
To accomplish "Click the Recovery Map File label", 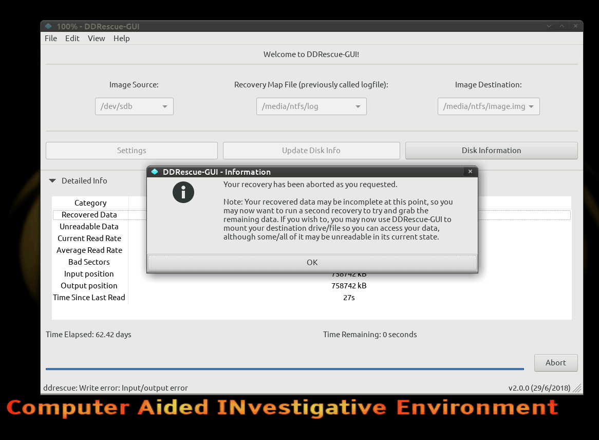I will pyautogui.click(x=311, y=85).
